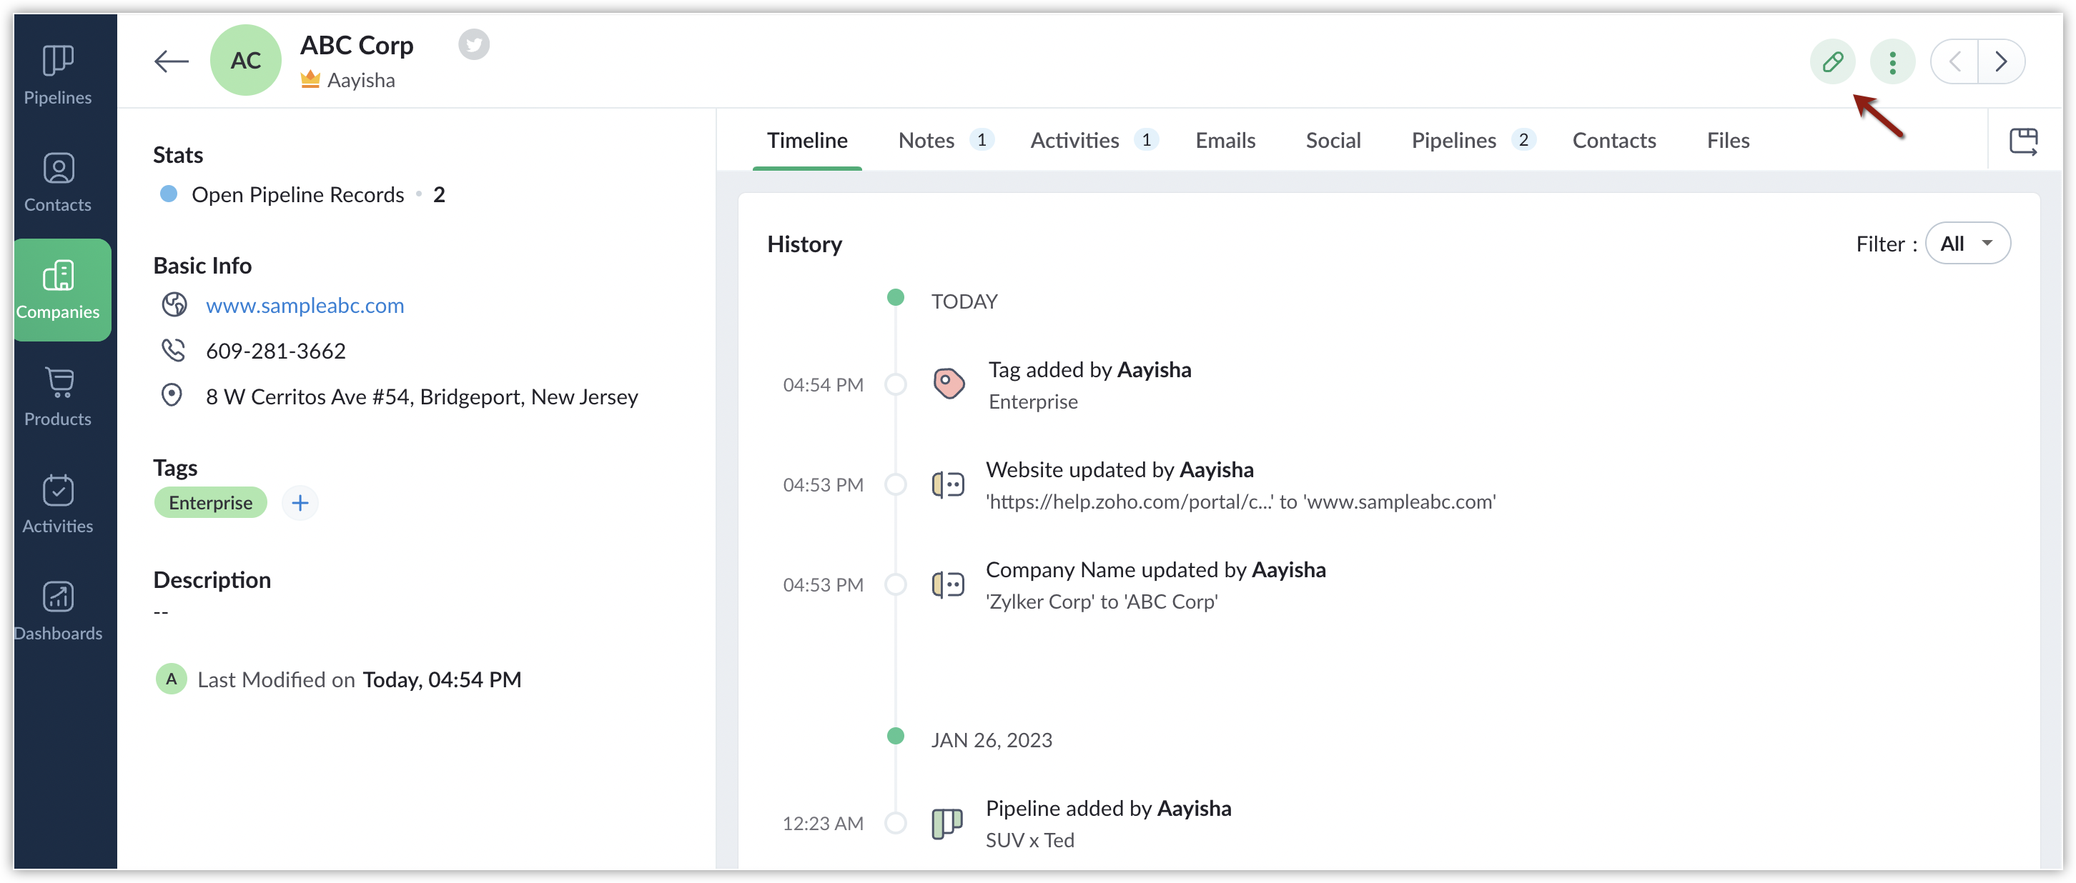Open the three-dot more options menu
Screen dimensions: 2076x883
1892,62
